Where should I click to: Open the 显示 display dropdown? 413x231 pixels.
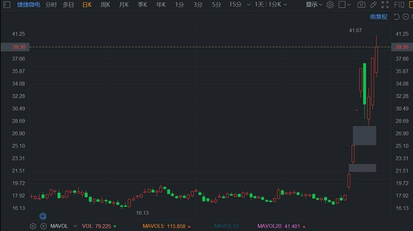coord(314,5)
